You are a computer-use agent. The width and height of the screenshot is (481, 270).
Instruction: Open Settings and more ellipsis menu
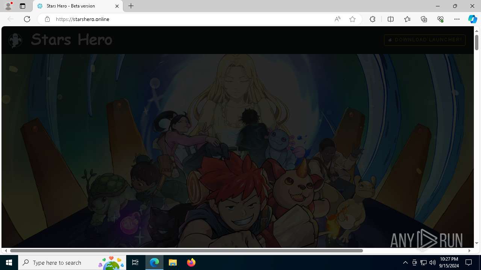(457, 19)
